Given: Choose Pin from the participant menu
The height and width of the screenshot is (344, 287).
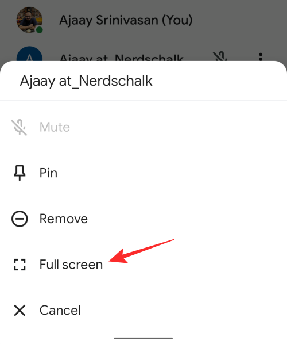Looking at the screenshot, I should pos(143,173).
